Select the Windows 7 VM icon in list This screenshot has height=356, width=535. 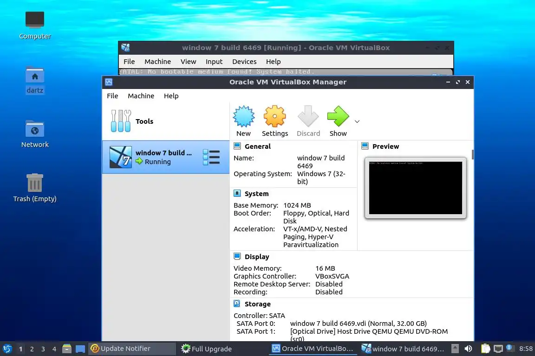(x=120, y=157)
